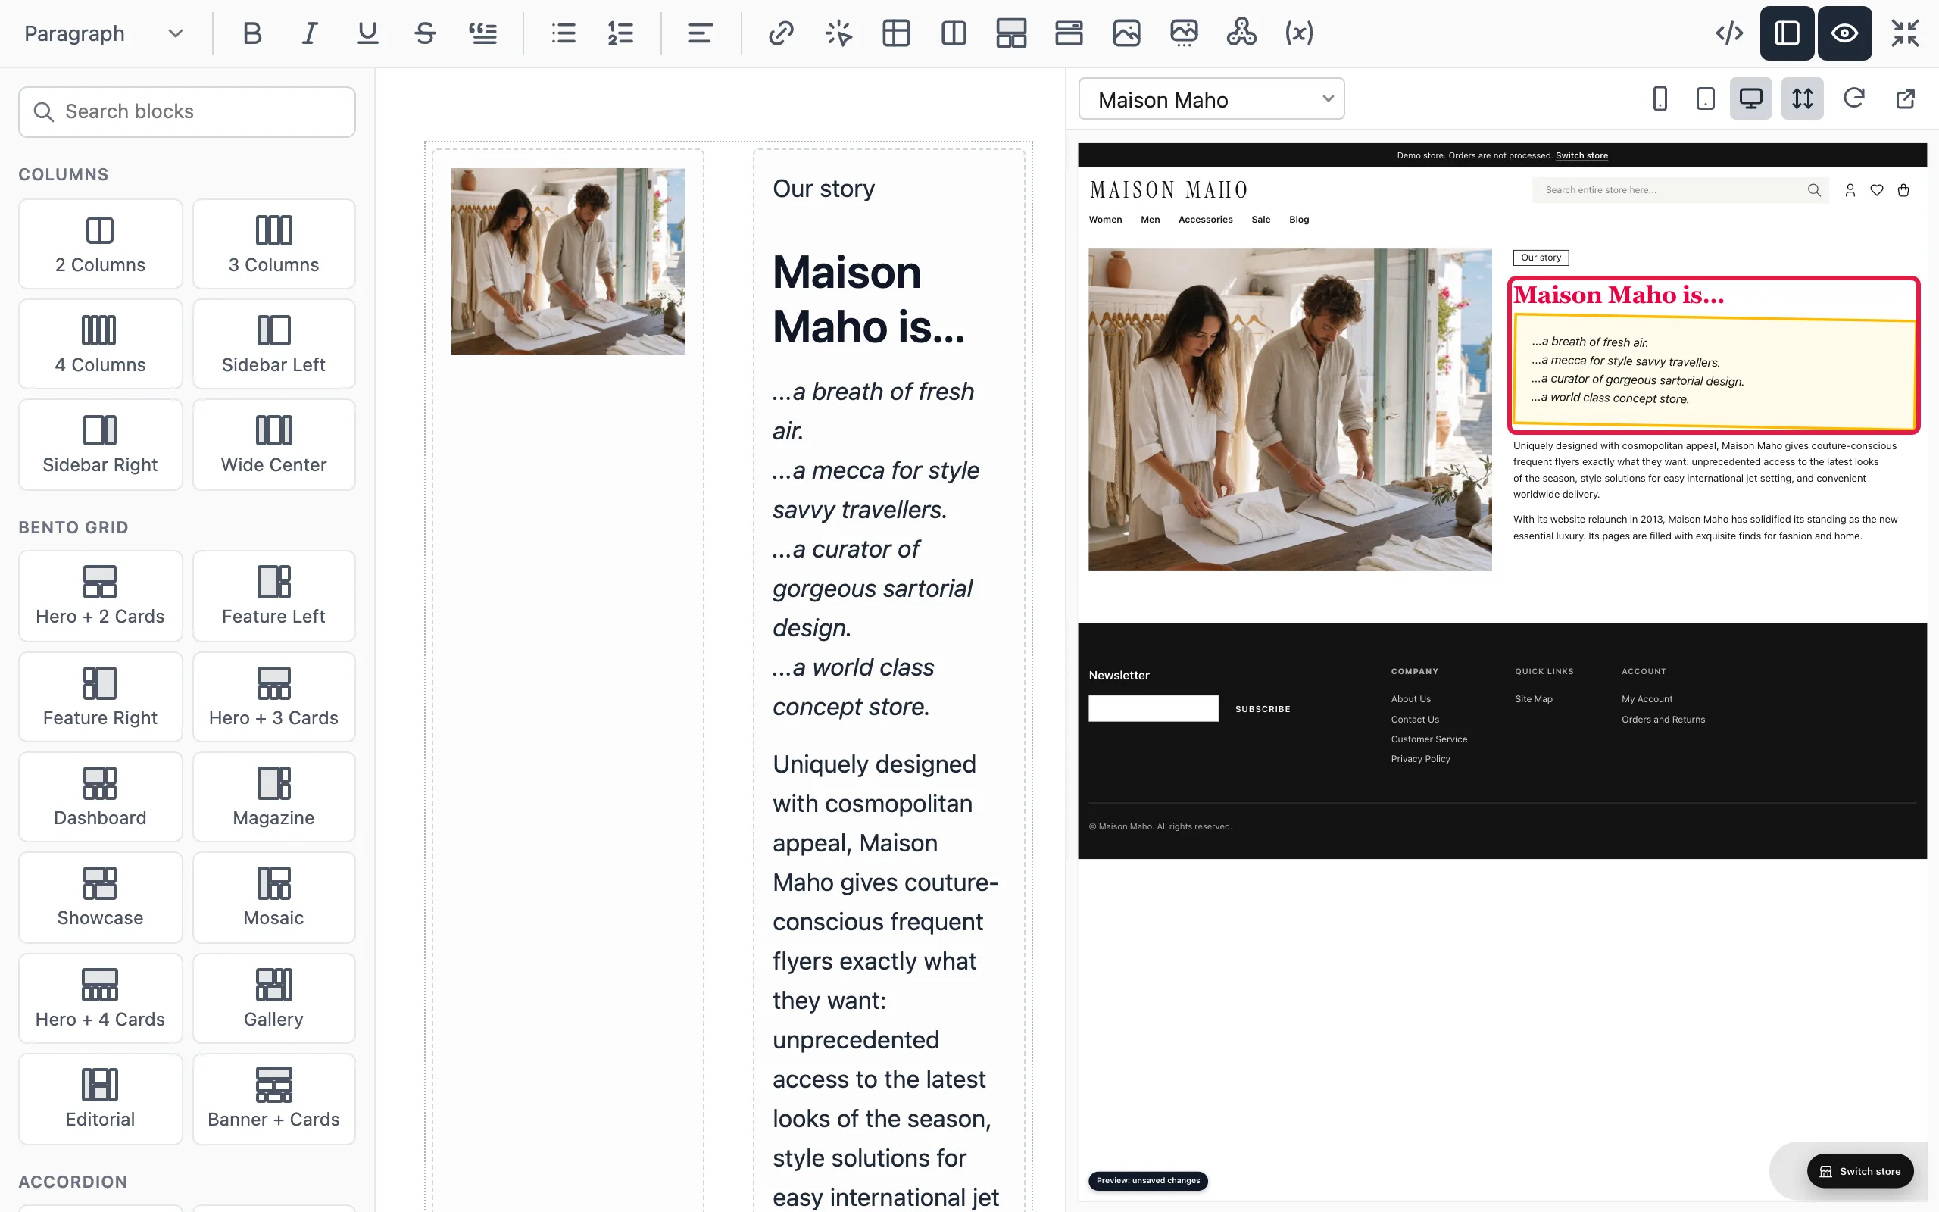Insert a hyperlink
The height and width of the screenshot is (1212, 1939).
[781, 33]
